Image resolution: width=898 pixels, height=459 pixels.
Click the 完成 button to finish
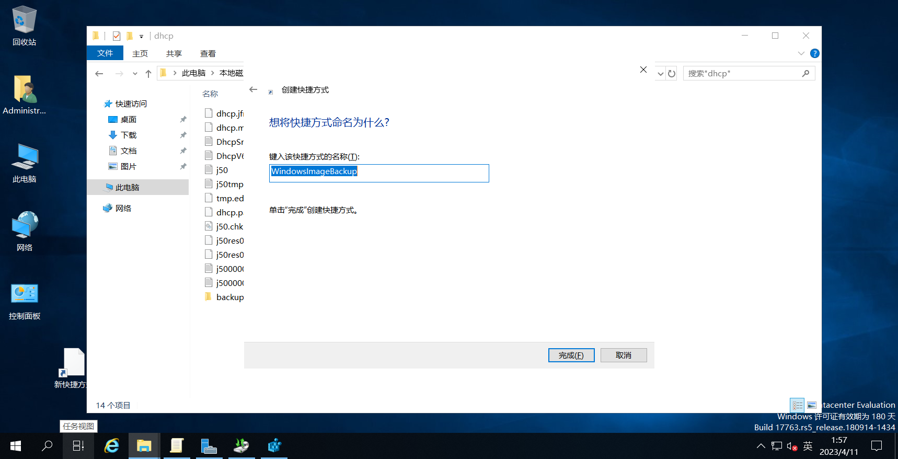pos(571,355)
